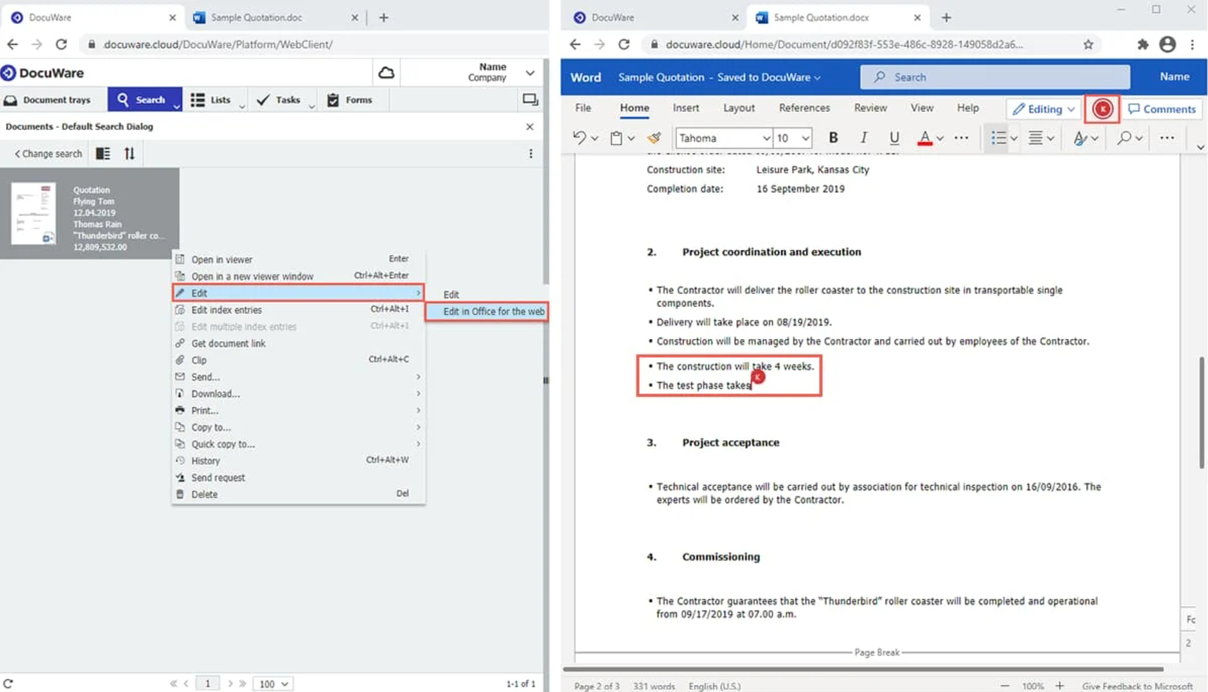The width and height of the screenshot is (1208, 692).
Task: Apply bullet list formatting in Word
Action: click(997, 137)
